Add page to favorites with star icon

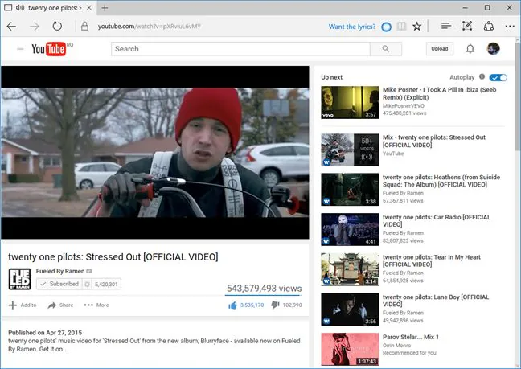416,27
